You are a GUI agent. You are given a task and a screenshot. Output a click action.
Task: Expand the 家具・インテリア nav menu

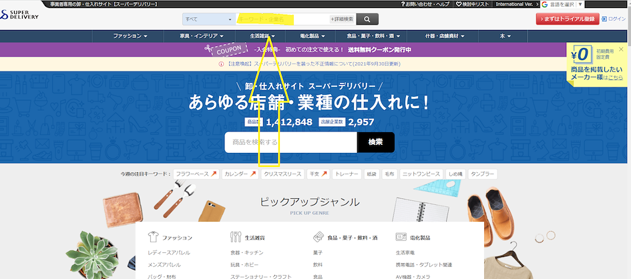(201, 36)
